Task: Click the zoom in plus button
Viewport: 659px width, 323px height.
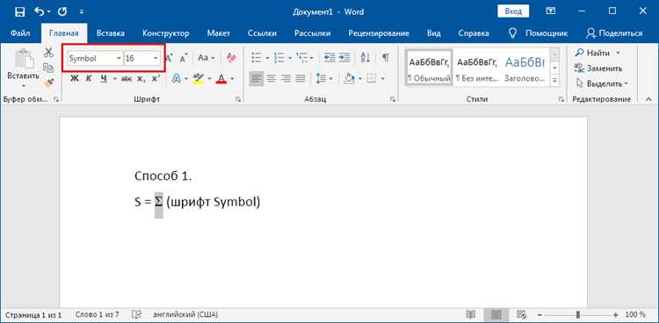Action: coord(616,314)
